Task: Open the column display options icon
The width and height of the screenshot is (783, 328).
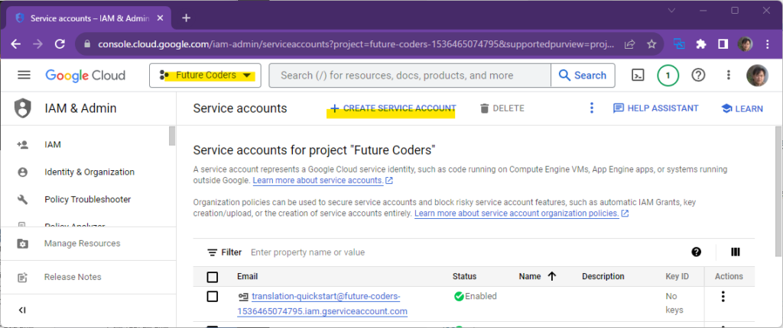Action: pos(735,252)
